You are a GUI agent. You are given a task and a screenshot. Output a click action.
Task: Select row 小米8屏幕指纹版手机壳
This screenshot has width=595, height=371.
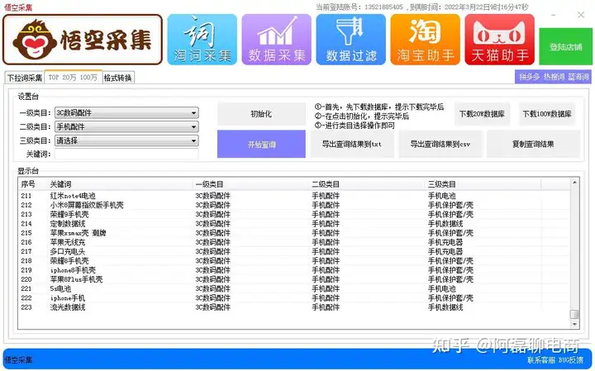pyautogui.click(x=294, y=205)
